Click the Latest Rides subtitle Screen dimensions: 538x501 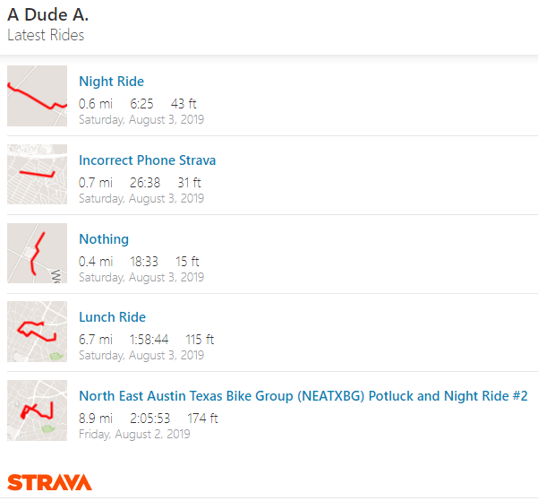click(x=46, y=36)
